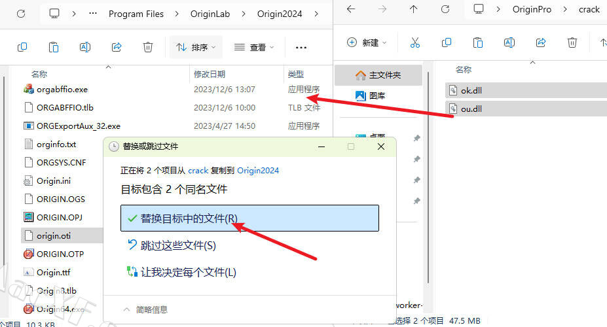This screenshot has height=327, width=607.
Task: Click the Copy icon in Origin2024 toolbar
Action: point(22,47)
